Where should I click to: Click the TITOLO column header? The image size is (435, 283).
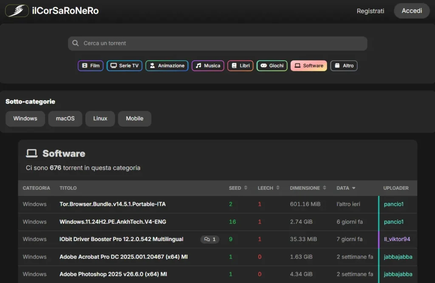click(x=68, y=188)
